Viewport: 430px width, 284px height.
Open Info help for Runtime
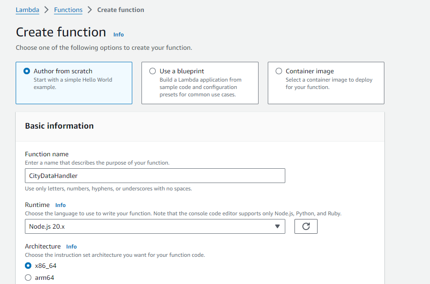click(x=60, y=205)
